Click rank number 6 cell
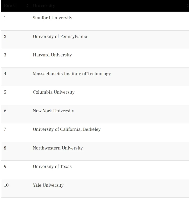 click(x=5, y=111)
